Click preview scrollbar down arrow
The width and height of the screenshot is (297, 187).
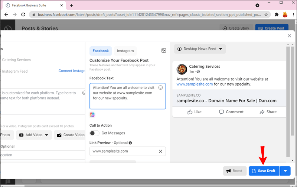293,160
